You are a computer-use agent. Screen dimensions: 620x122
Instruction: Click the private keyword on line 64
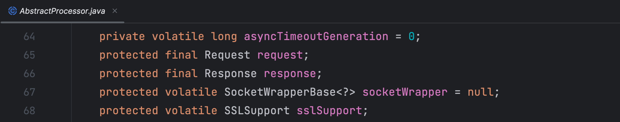click(122, 36)
